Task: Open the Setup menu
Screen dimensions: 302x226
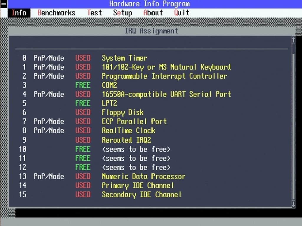Action: (x=122, y=13)
